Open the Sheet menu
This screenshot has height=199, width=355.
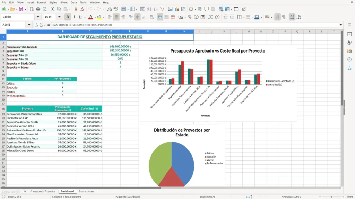[64, 2]
